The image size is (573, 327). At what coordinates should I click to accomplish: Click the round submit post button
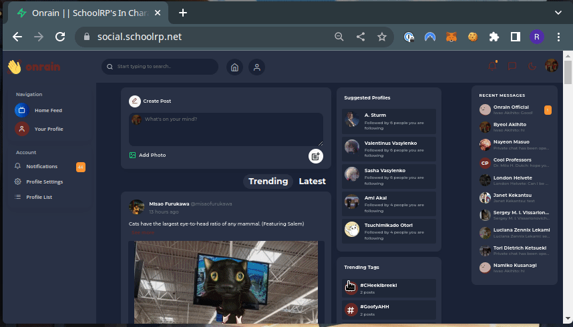click(x=316, y=156)
